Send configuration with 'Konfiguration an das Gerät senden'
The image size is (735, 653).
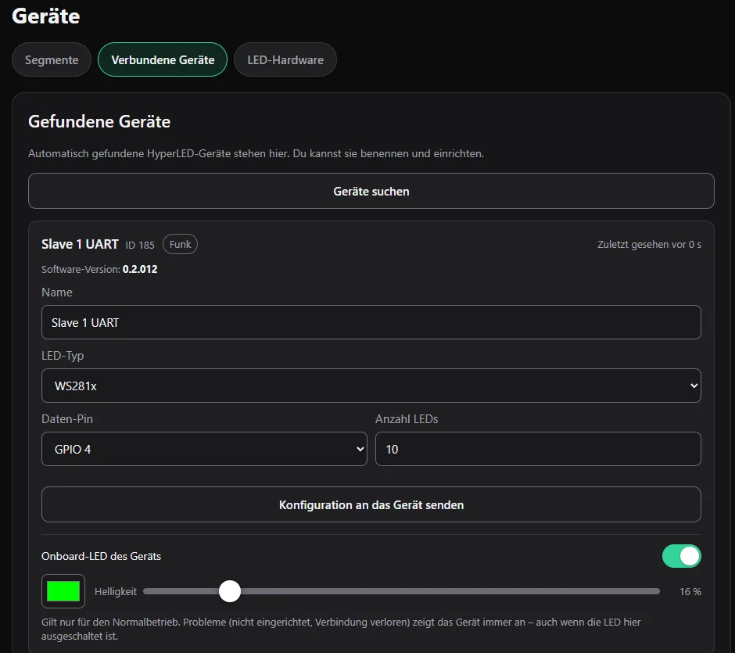[x=371, y=504]
